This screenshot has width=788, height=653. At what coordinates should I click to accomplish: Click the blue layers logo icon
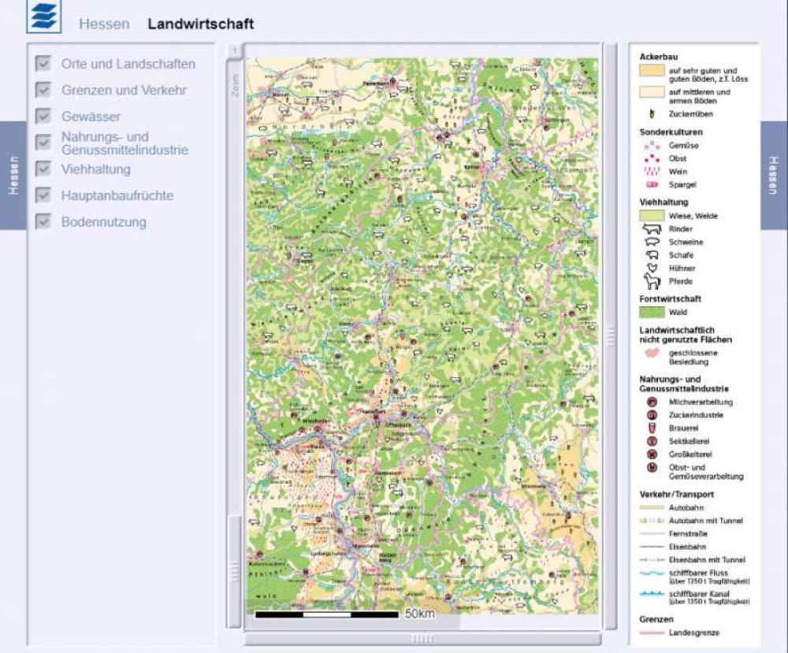coord(44,16)
